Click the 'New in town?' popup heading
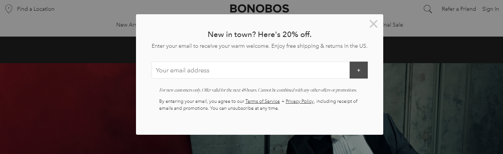This screenshot has width=503, height=154. 259,34
